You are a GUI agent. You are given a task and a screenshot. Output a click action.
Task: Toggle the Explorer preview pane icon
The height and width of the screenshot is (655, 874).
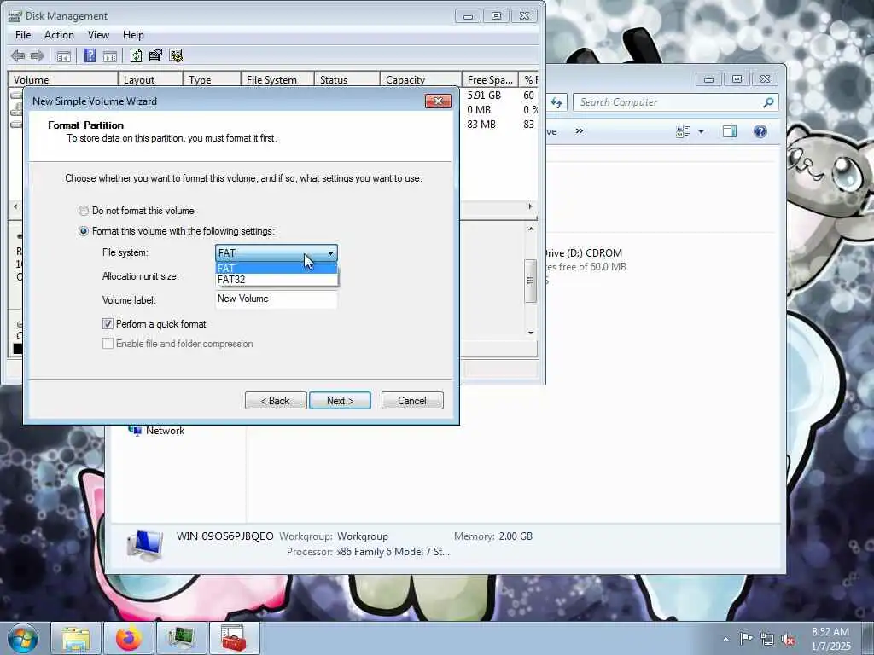(730, 131)
